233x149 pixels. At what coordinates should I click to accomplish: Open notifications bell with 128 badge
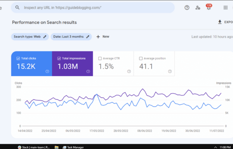coord(209,7)
